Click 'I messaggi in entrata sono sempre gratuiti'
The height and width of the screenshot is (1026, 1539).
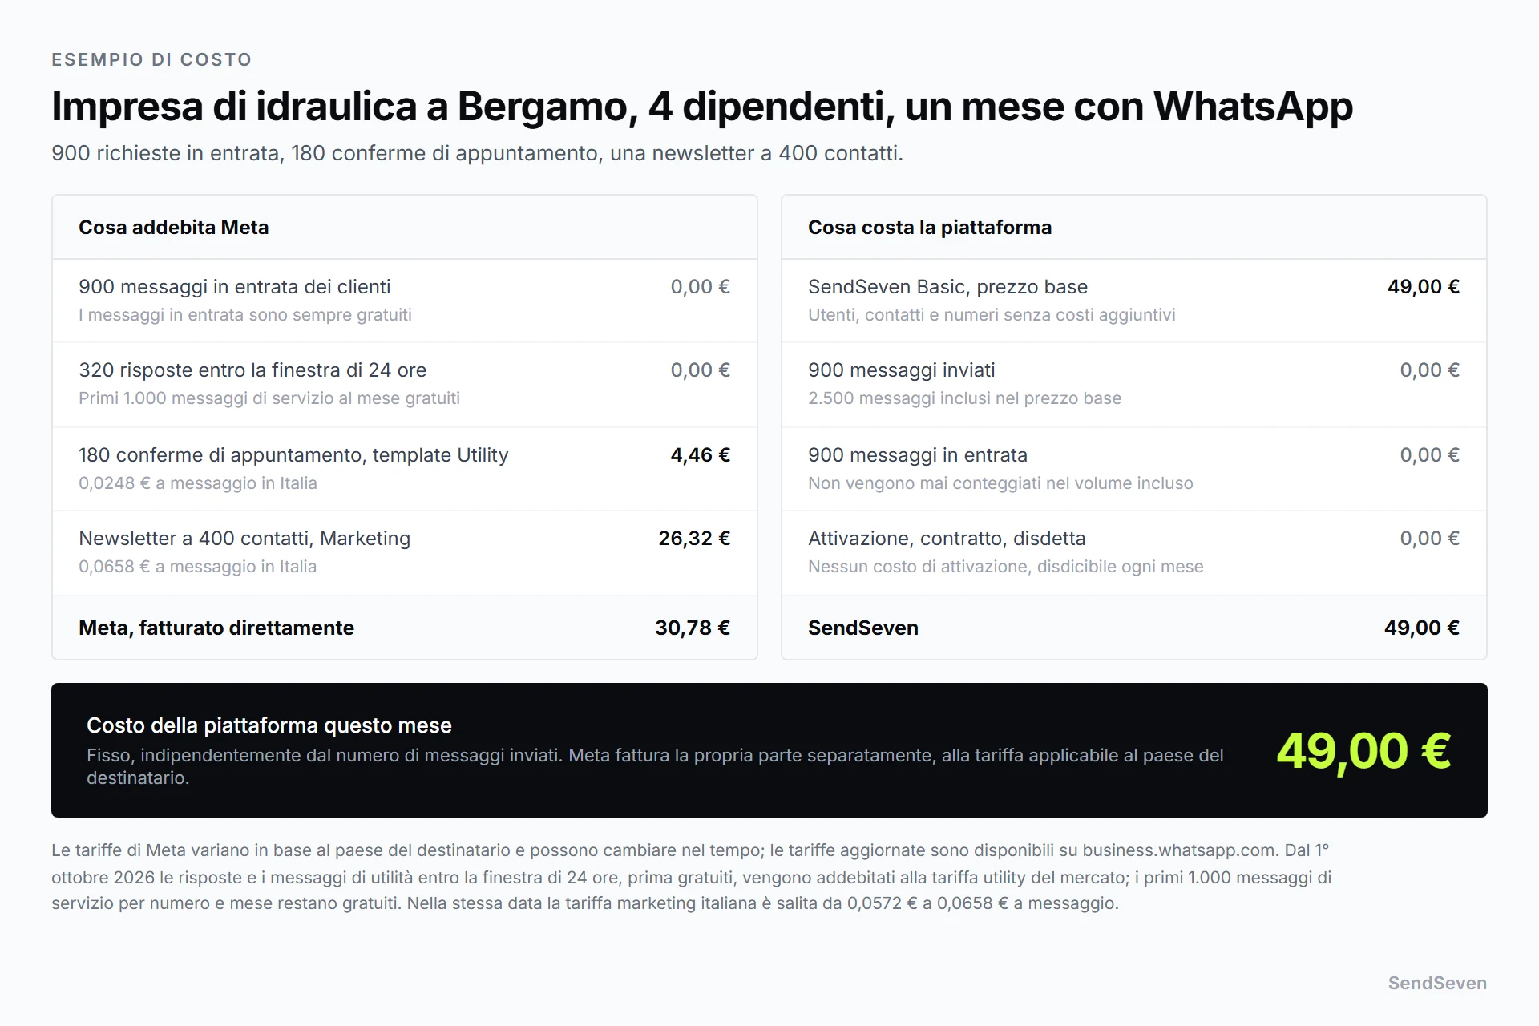tap(245, 315)
